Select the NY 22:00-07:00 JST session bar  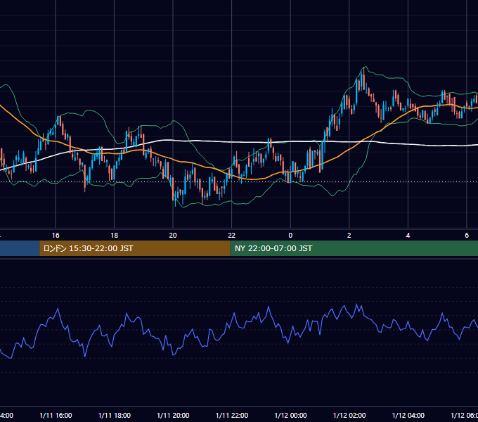354,248
